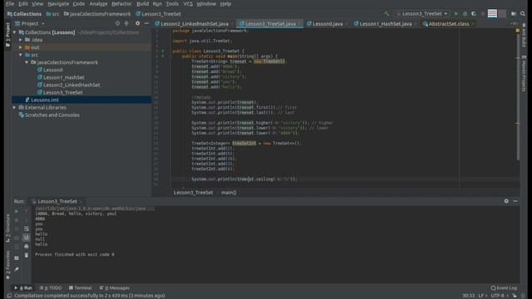Click run gutter arrow next to class declaration

[163, 51]
